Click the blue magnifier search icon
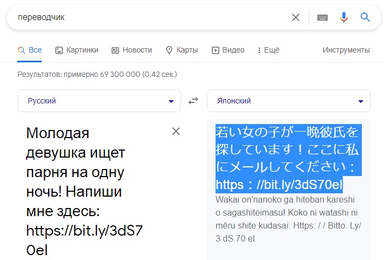The height and width of the screenshot is (260, 384). (365, 17)
